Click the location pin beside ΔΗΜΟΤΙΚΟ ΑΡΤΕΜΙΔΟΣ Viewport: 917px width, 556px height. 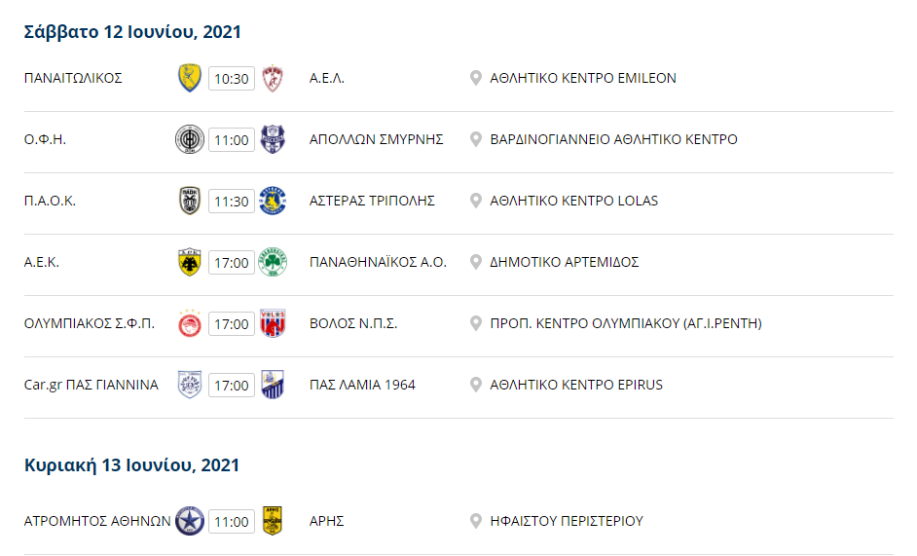476,262
